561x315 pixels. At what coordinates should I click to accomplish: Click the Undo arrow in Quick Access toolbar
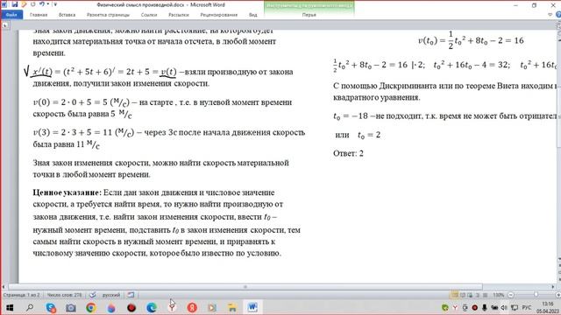click(42, 4)
